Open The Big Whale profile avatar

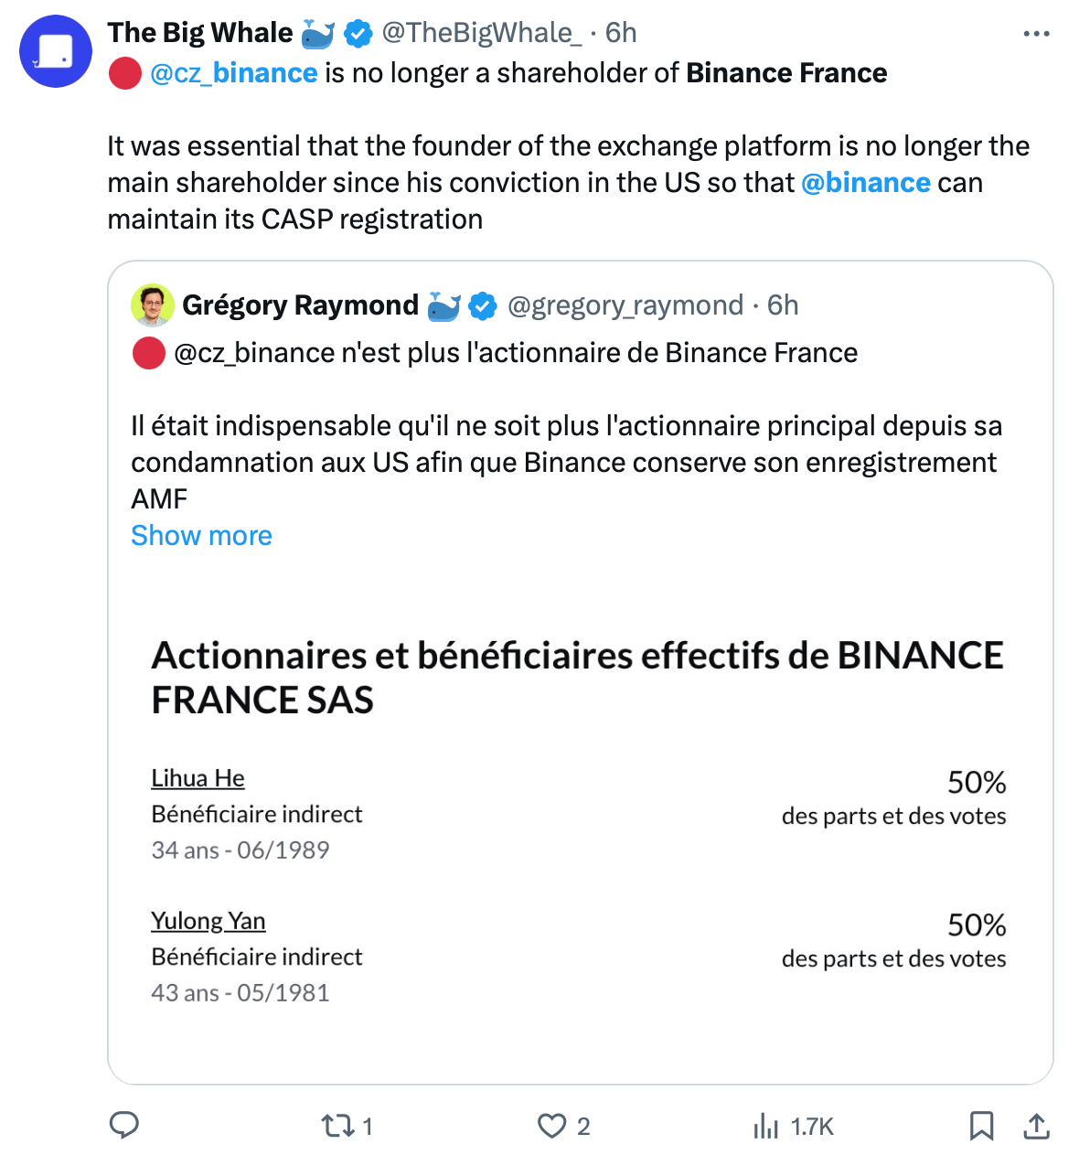coord(56,51)
